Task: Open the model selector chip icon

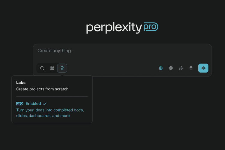Action: click(161, 68)
